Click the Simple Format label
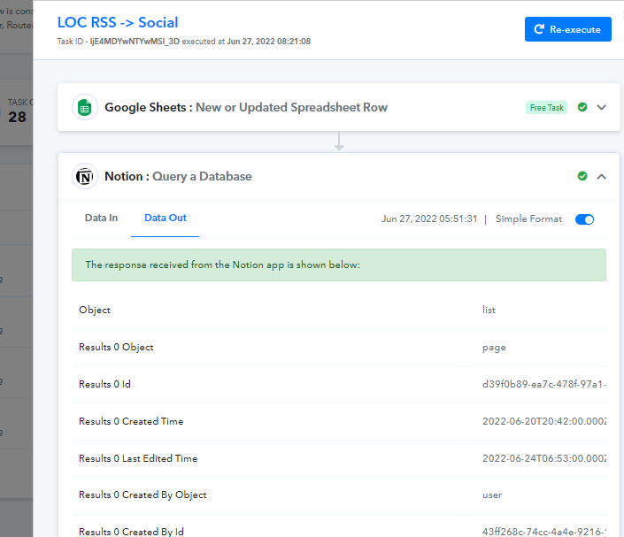 (528, 219)
